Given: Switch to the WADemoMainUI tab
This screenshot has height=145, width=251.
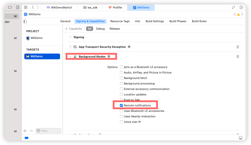Looking at the screenshot, I should (59, 7).
